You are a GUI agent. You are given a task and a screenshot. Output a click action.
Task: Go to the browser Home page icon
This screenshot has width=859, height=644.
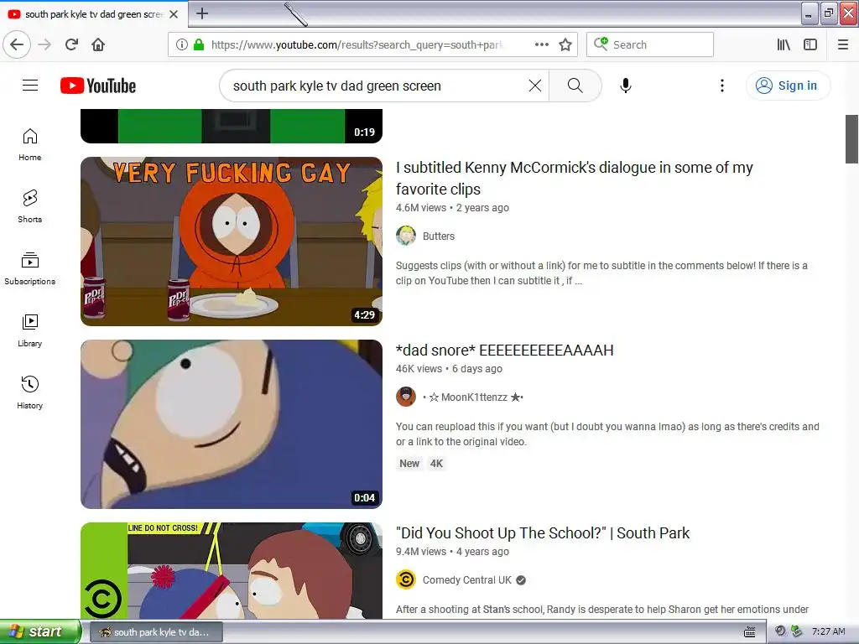pos(98,44)
